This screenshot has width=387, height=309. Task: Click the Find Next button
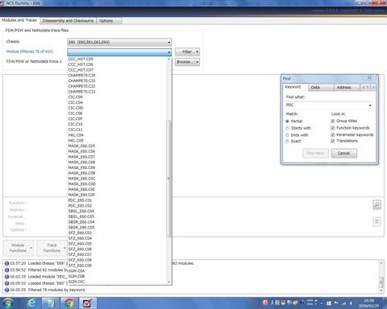click(x=315, y=153)
